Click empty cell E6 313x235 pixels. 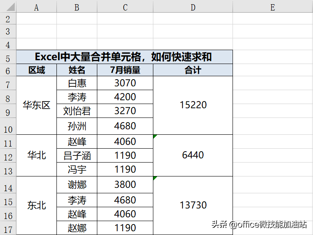273,70
